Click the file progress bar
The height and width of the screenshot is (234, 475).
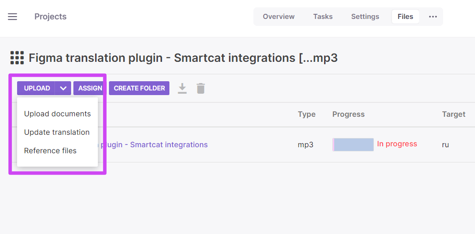pyautogui.click(x=353, y=144)
